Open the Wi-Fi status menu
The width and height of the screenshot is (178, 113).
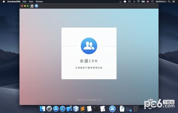138,1
